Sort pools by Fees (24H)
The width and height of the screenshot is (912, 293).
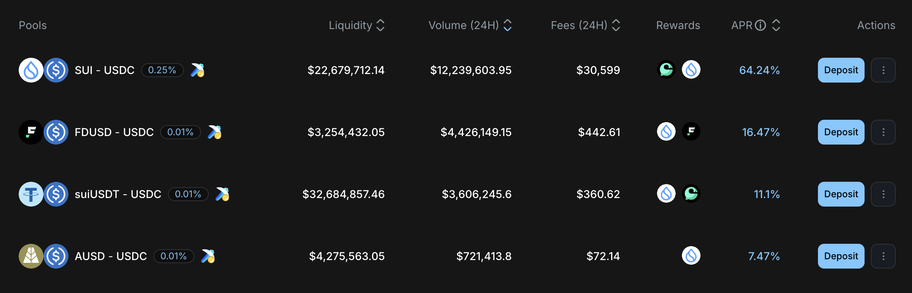[x=616, y=25]
